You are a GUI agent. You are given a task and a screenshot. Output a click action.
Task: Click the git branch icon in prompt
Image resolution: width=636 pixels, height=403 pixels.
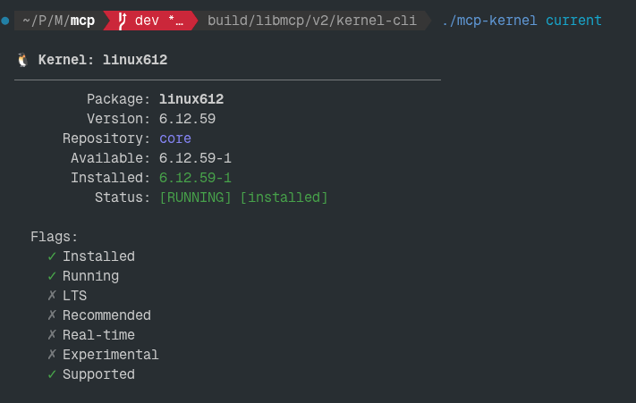(122, 20)
